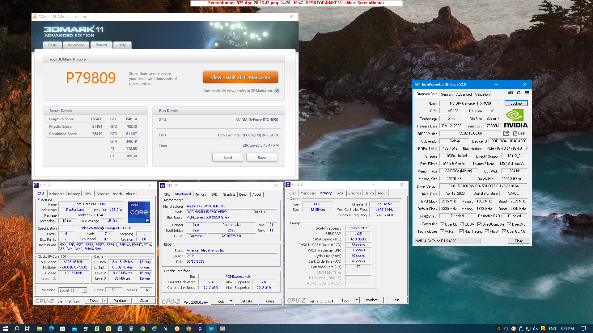Viewport: 593px width, 333px height.
Task: Click the Intel Core i9 logo in CPU-Z
Action: click(139, 212)
